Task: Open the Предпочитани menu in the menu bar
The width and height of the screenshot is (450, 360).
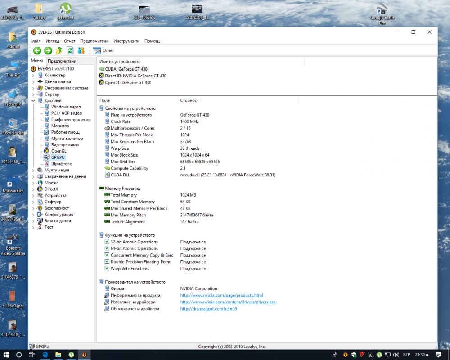Action: coord(94,41)
